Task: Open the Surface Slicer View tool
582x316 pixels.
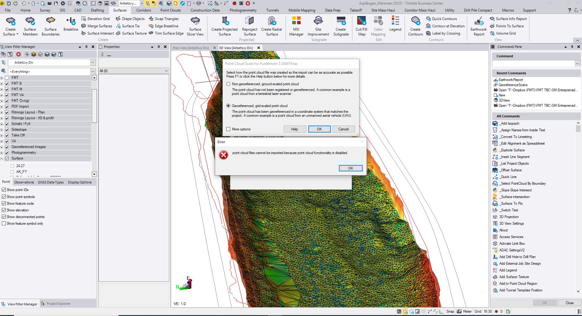Action: coord(195,21)
